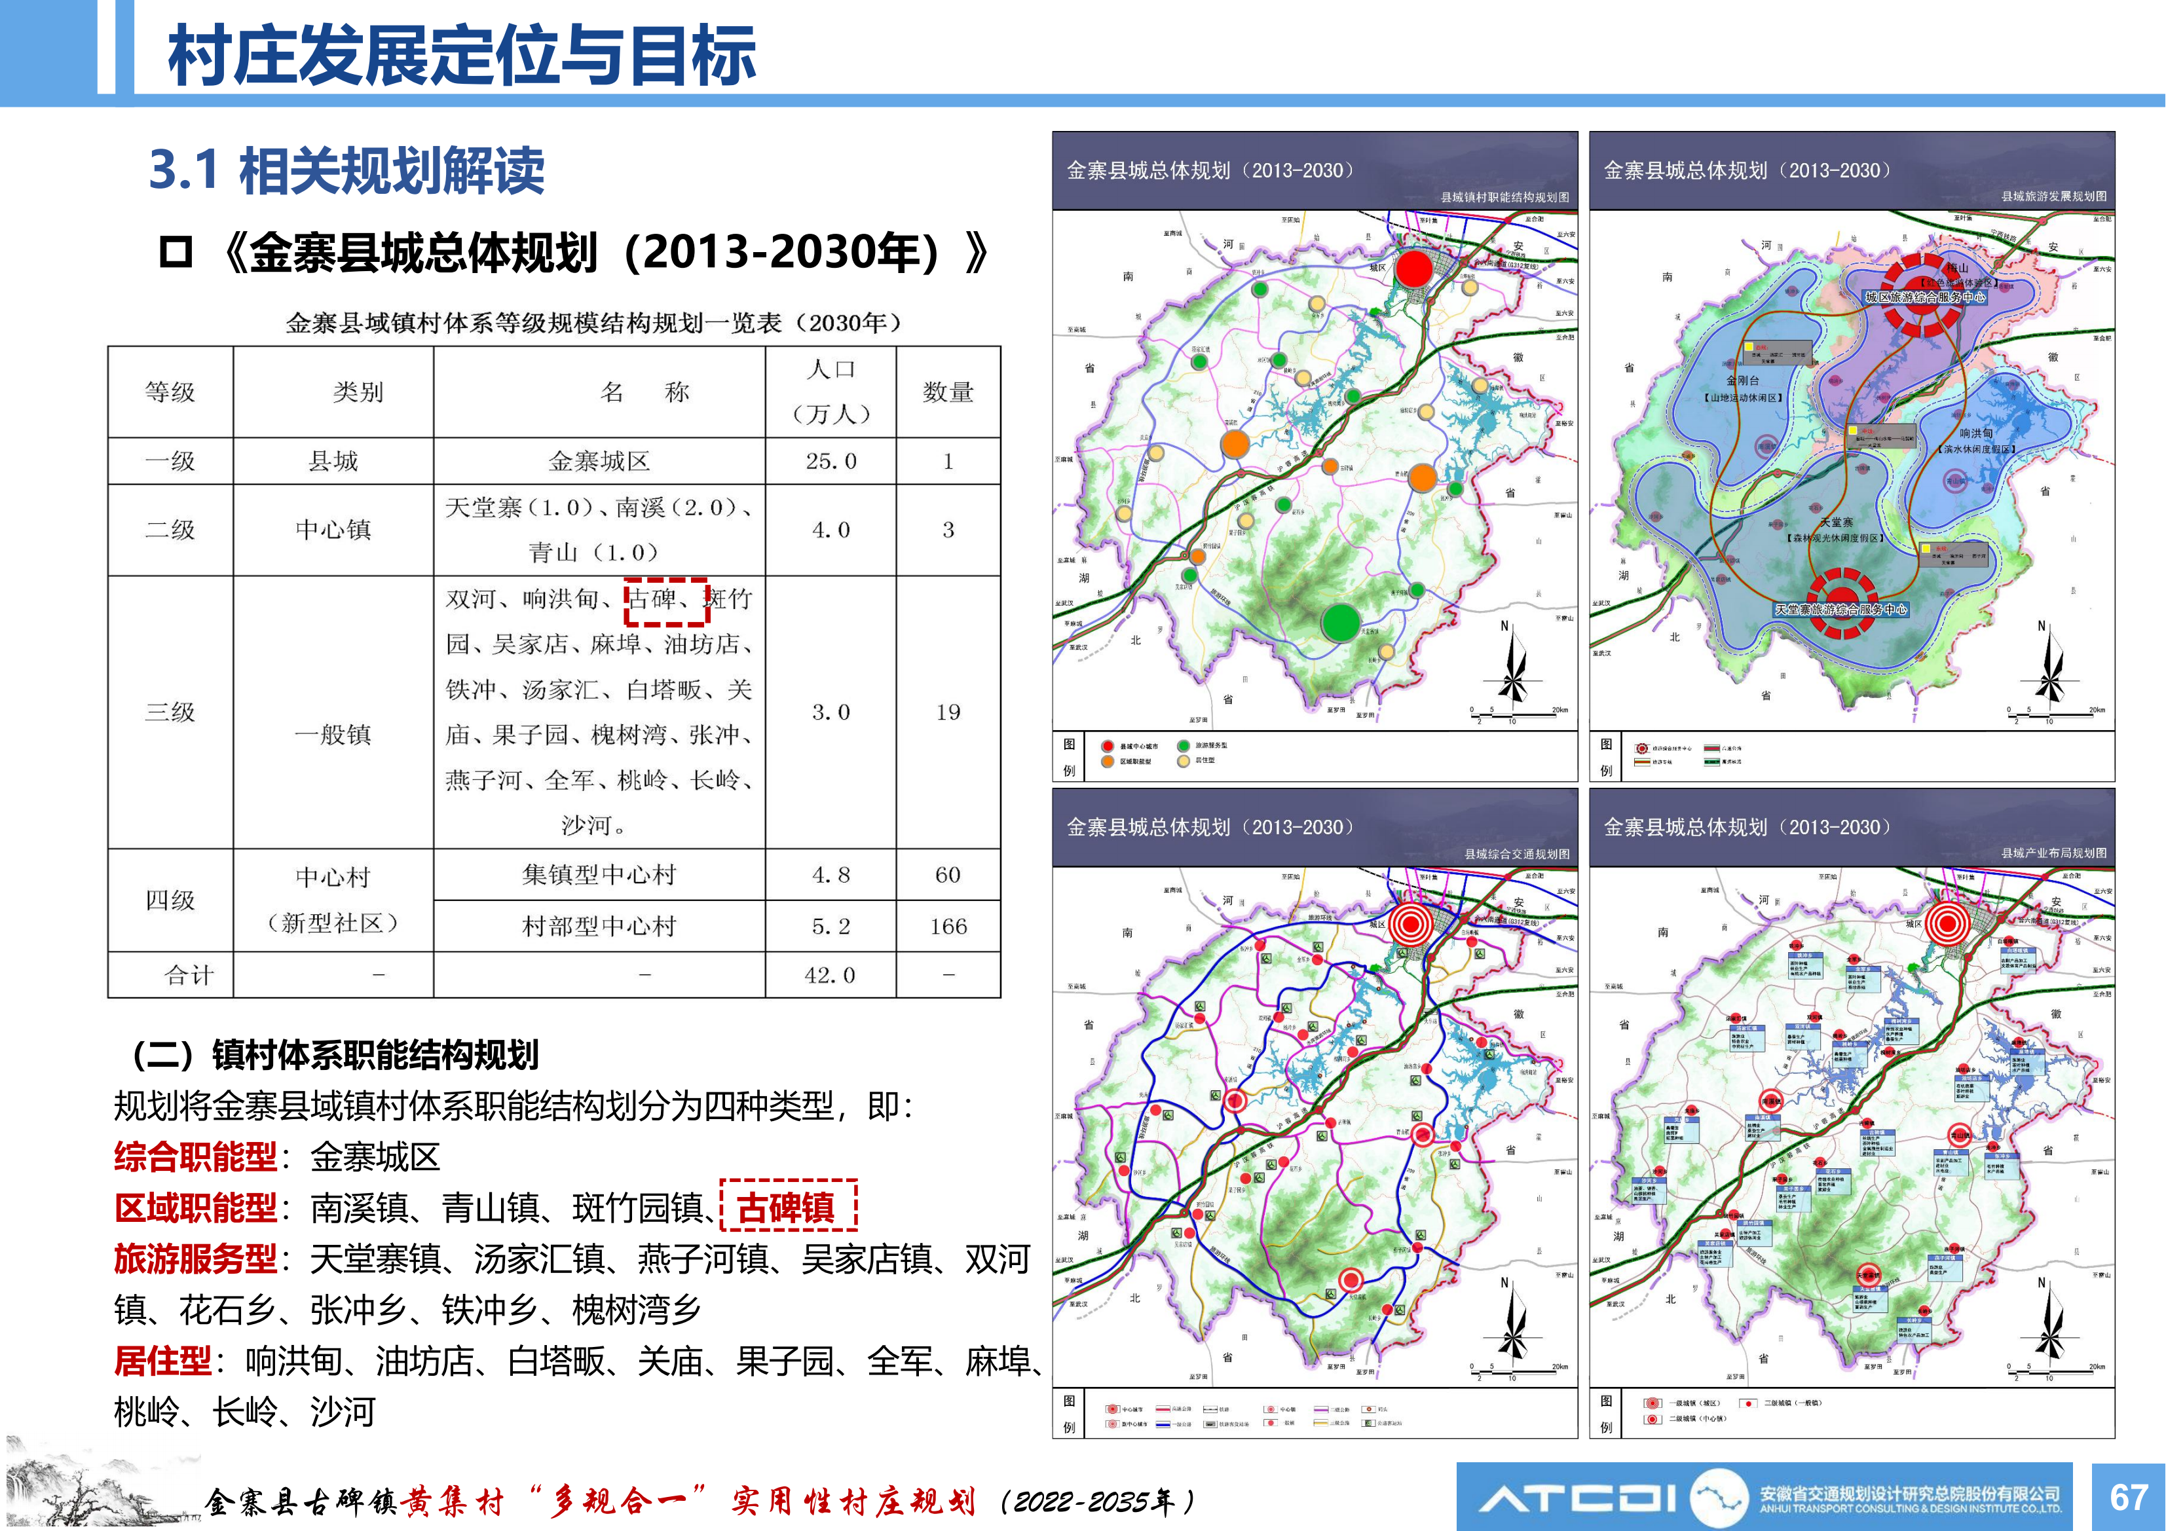The width and height of the screenshot is (2166, 1531).
Task: Open the 县域综合交通规划图 map
Action: 1315,1113
